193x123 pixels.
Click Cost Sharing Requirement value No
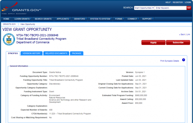[50, 117]
